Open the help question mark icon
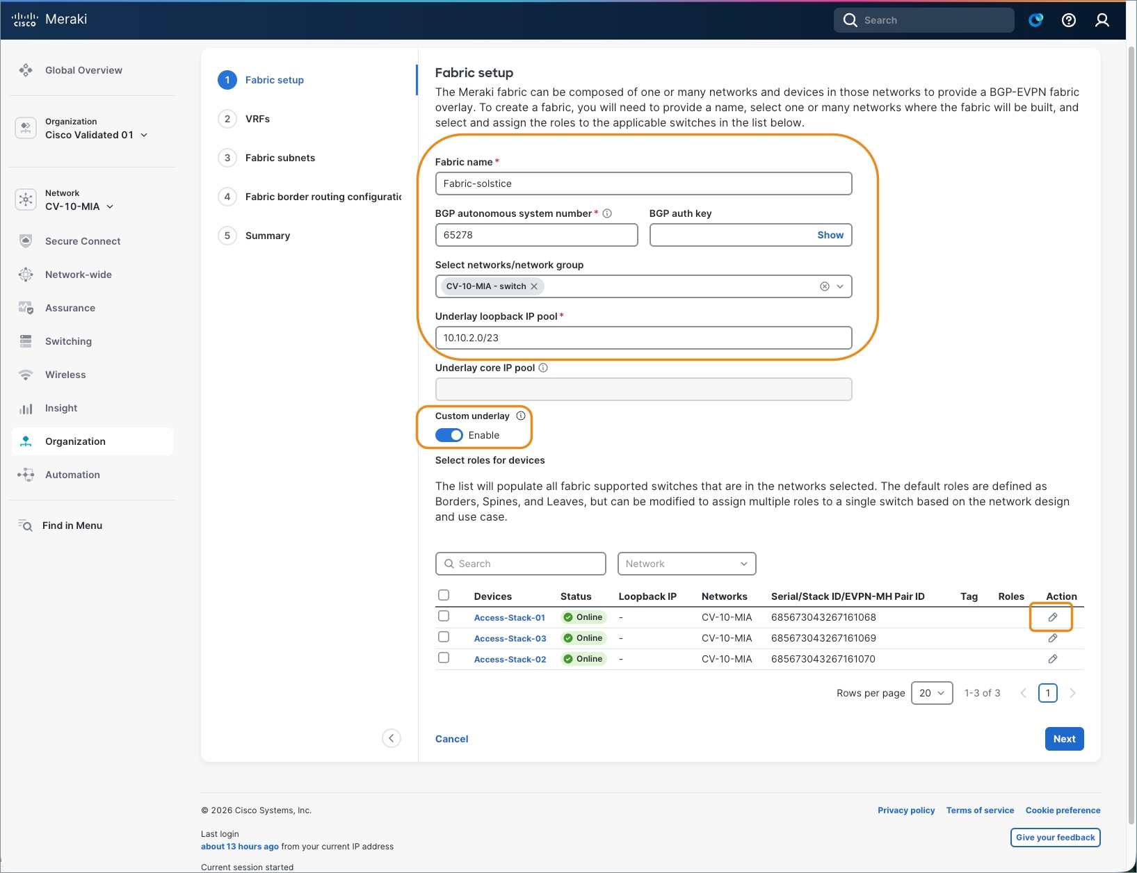 point(1069,20)
